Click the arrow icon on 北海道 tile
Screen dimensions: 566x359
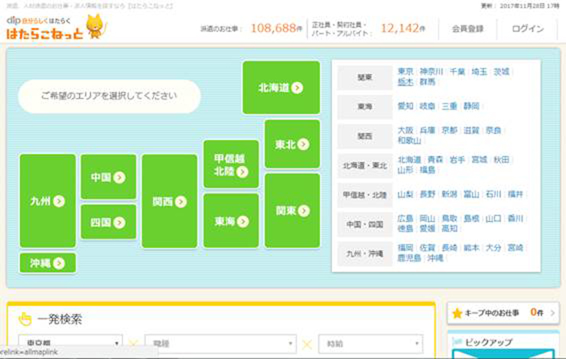[x=298, y=88]
